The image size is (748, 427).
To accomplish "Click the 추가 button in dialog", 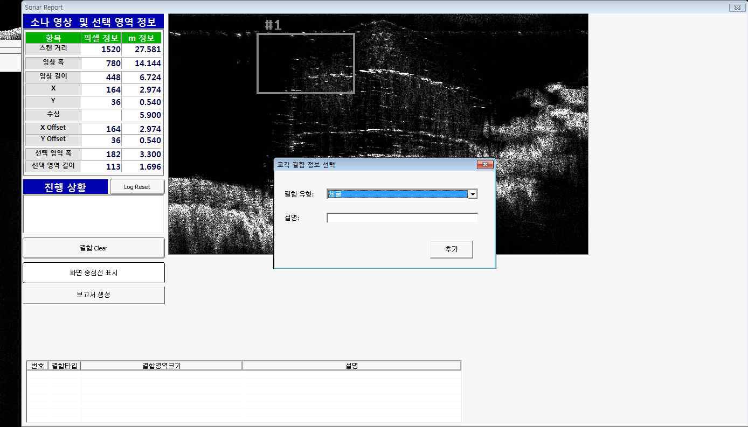I will point(452,249).
